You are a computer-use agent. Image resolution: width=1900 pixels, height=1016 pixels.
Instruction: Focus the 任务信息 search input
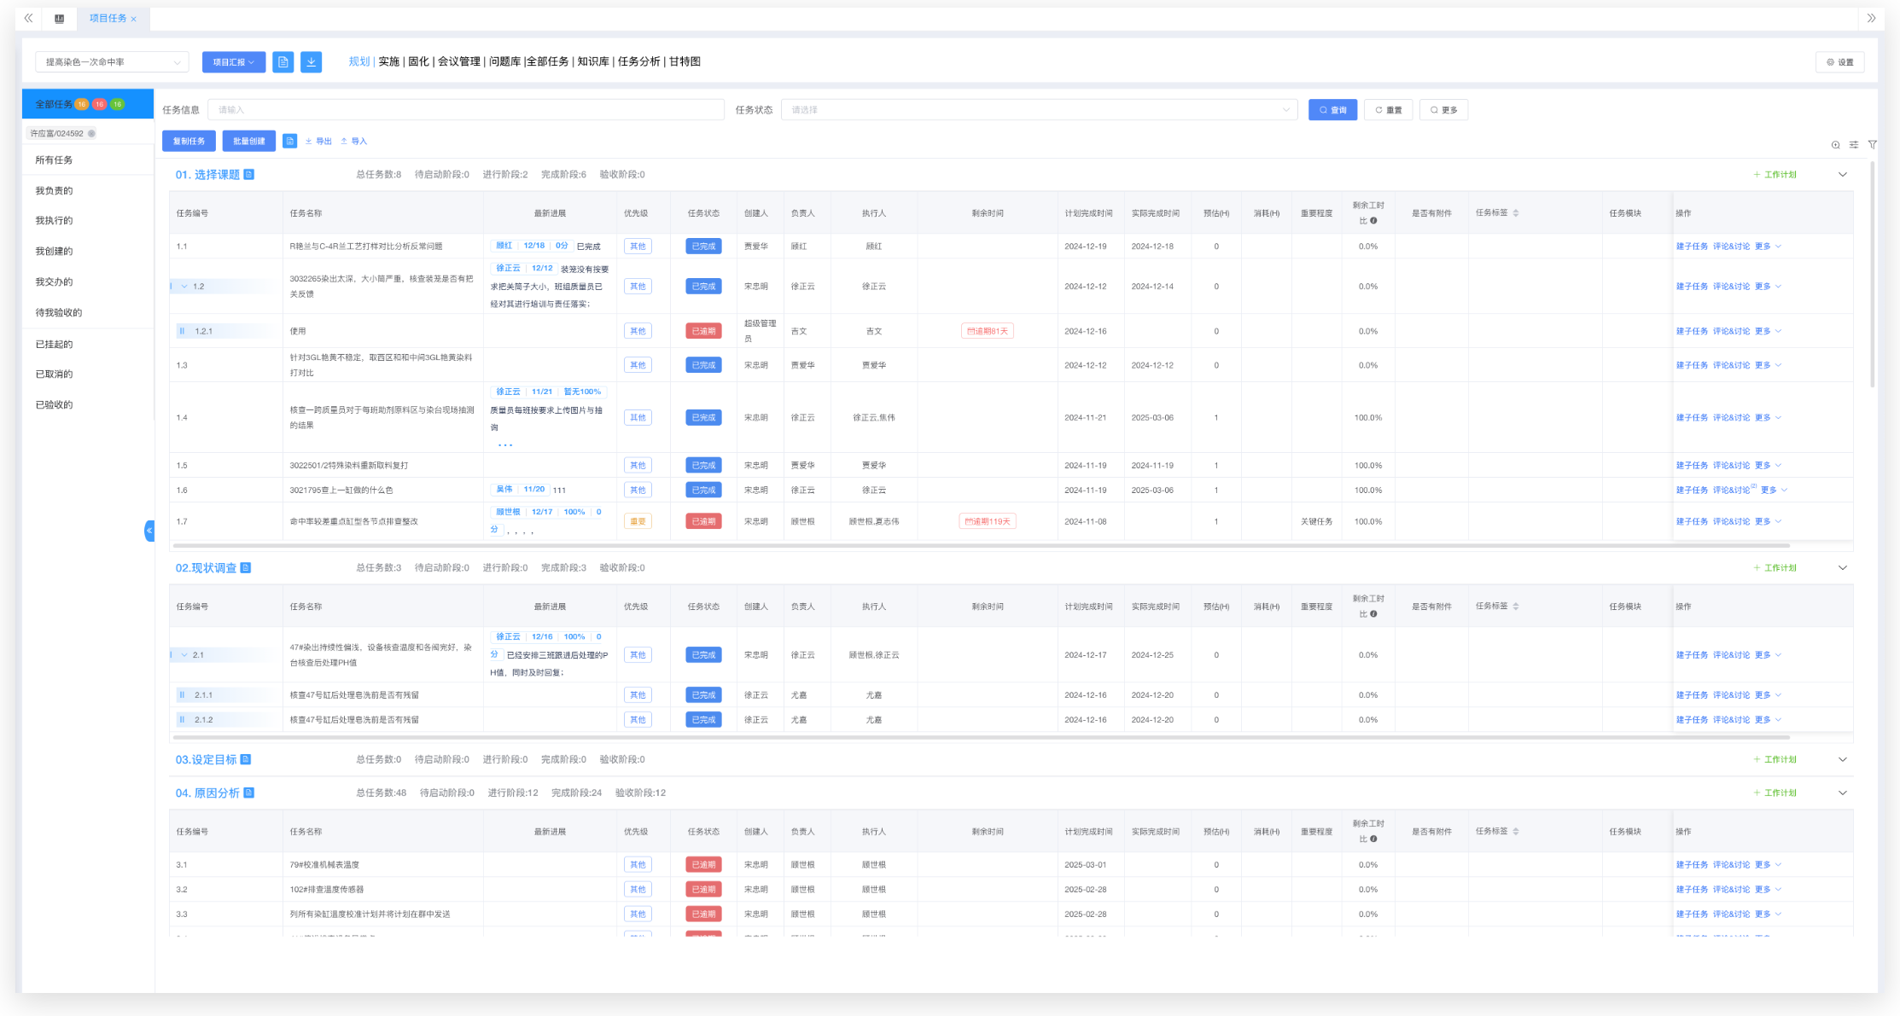tap(466, 110)
